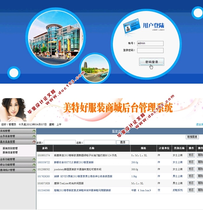Click 删除 for barcode 1010931574
Viewport: 203px width, 210px height.
click(200, 155)
